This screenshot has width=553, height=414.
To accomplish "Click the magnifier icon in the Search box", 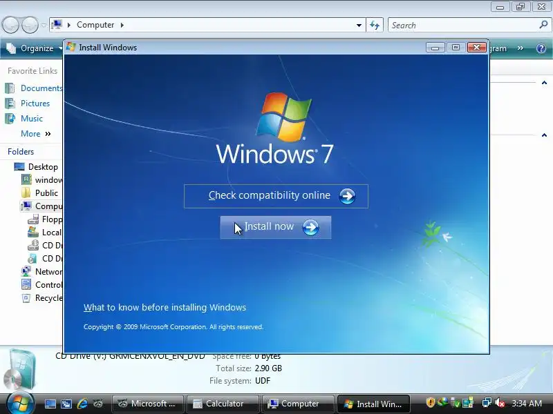I will 543,25.
